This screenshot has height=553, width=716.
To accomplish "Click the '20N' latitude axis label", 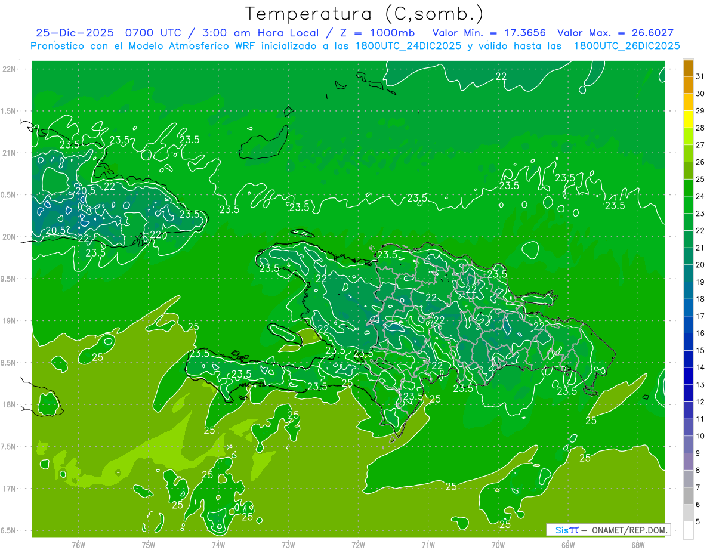I will coord(10,237).
